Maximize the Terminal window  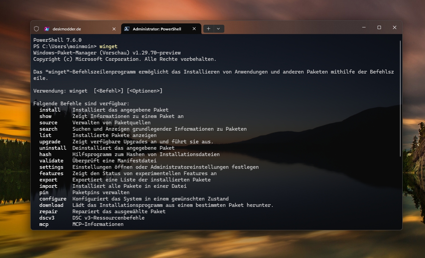[x=379, y=27]
